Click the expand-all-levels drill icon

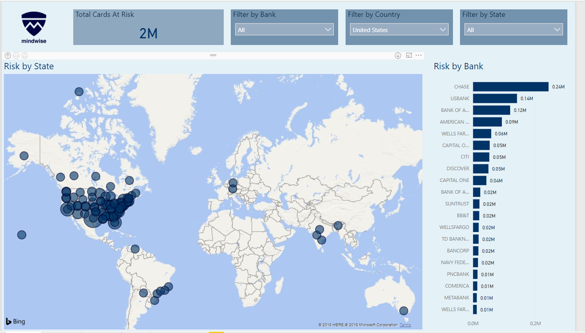pyautogui.click(x=24, y=55)
